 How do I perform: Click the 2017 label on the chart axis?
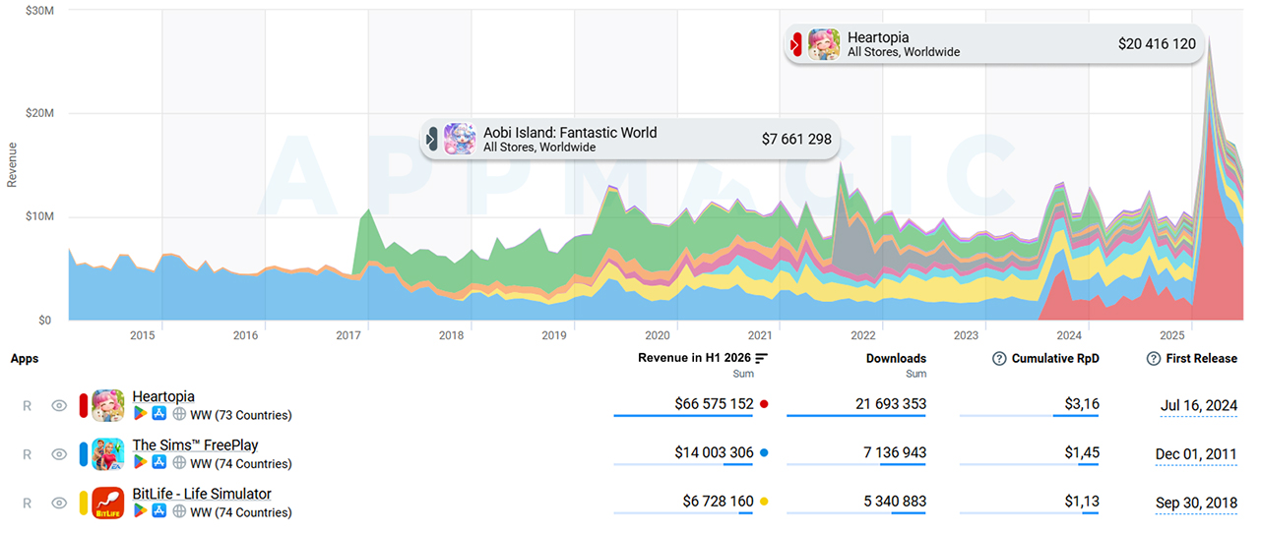[x=348, y=335]
